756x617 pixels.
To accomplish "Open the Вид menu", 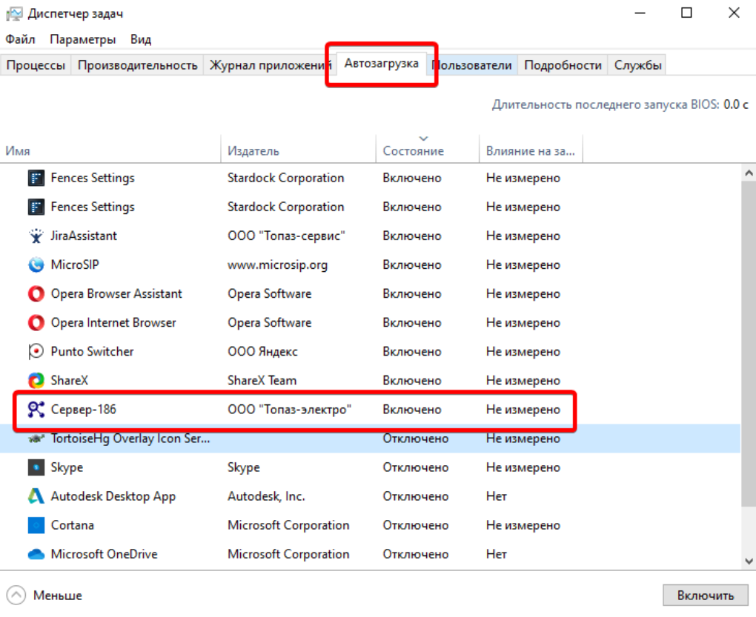I will [141, 39].
